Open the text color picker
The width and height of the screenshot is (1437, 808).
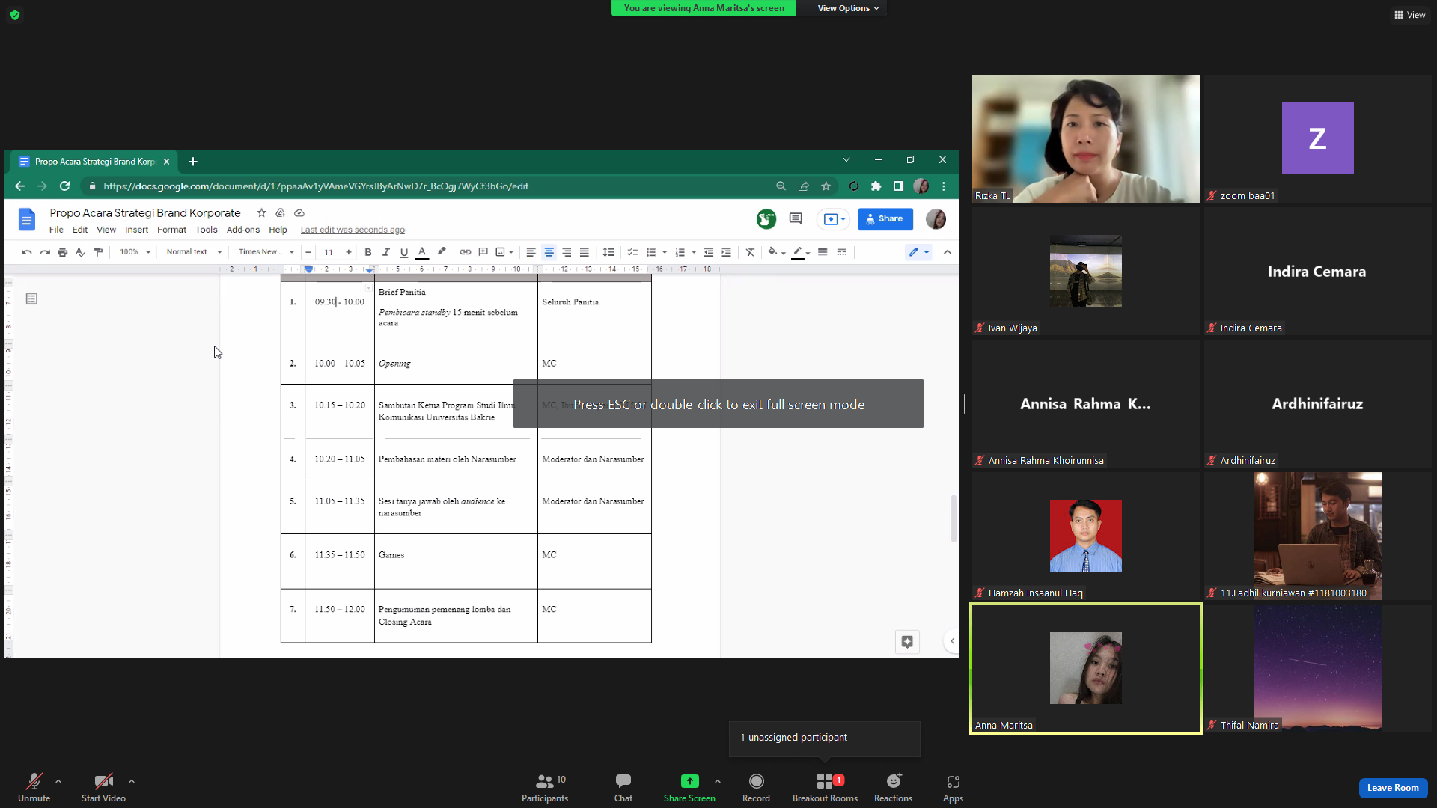(422, 252)
